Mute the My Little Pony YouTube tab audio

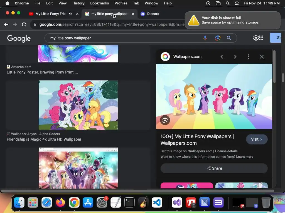tap(70, 14)
